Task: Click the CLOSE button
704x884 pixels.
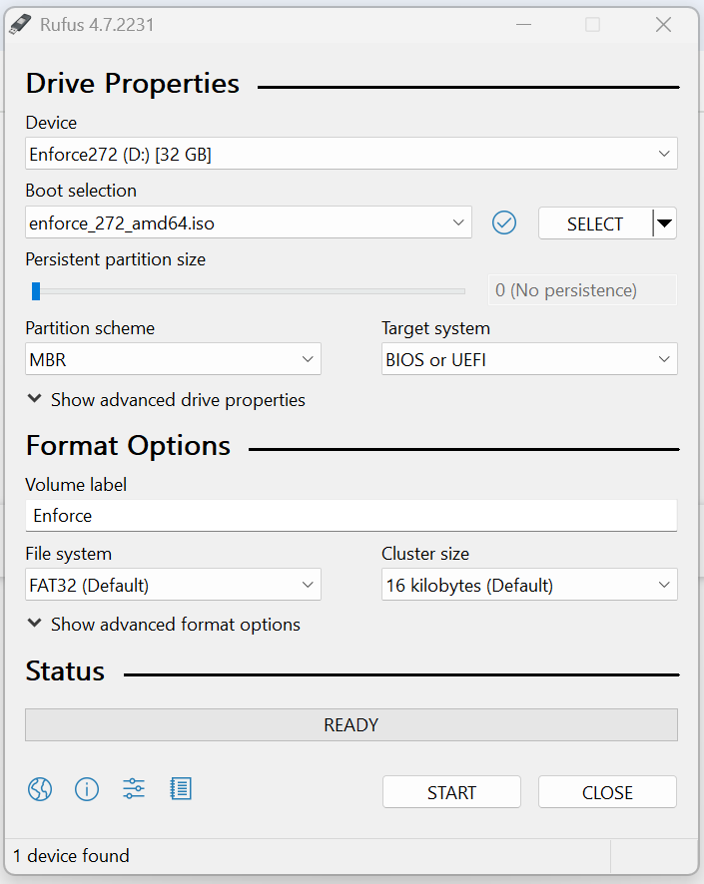Action: click(x=607, y=792)
